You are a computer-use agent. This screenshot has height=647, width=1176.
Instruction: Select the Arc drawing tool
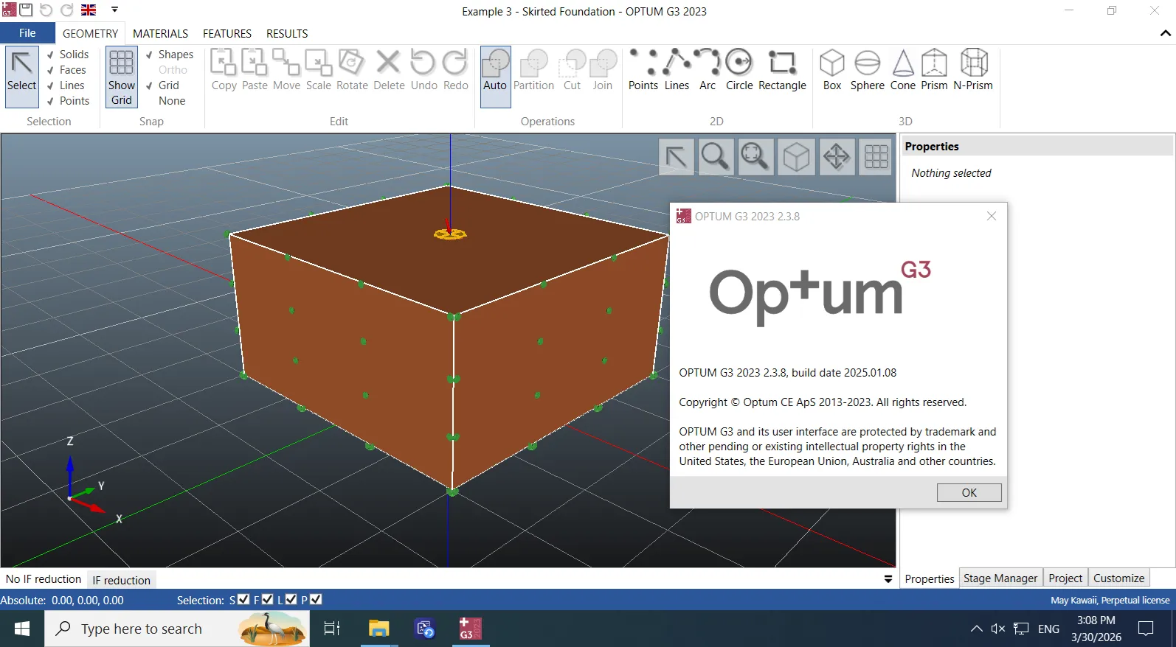pos(708,70)
